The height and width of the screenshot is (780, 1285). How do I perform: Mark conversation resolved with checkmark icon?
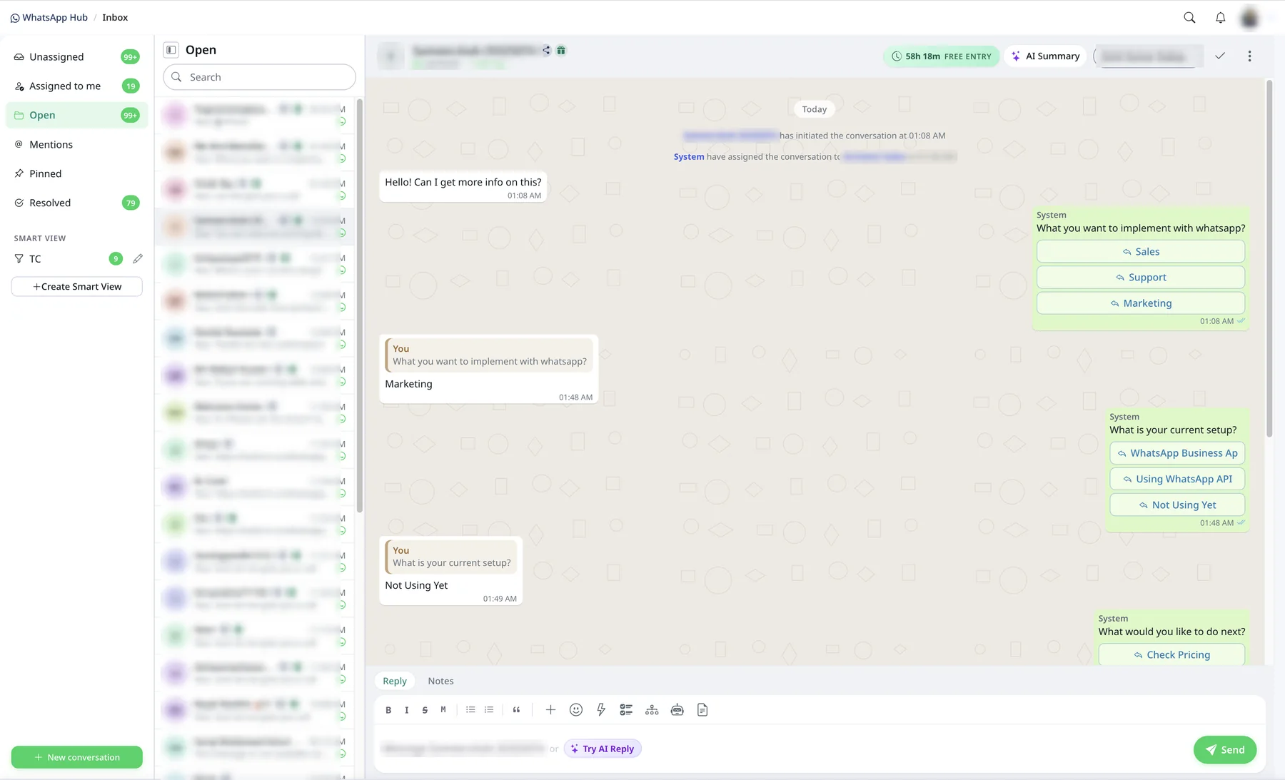(x=1220, y=56)
